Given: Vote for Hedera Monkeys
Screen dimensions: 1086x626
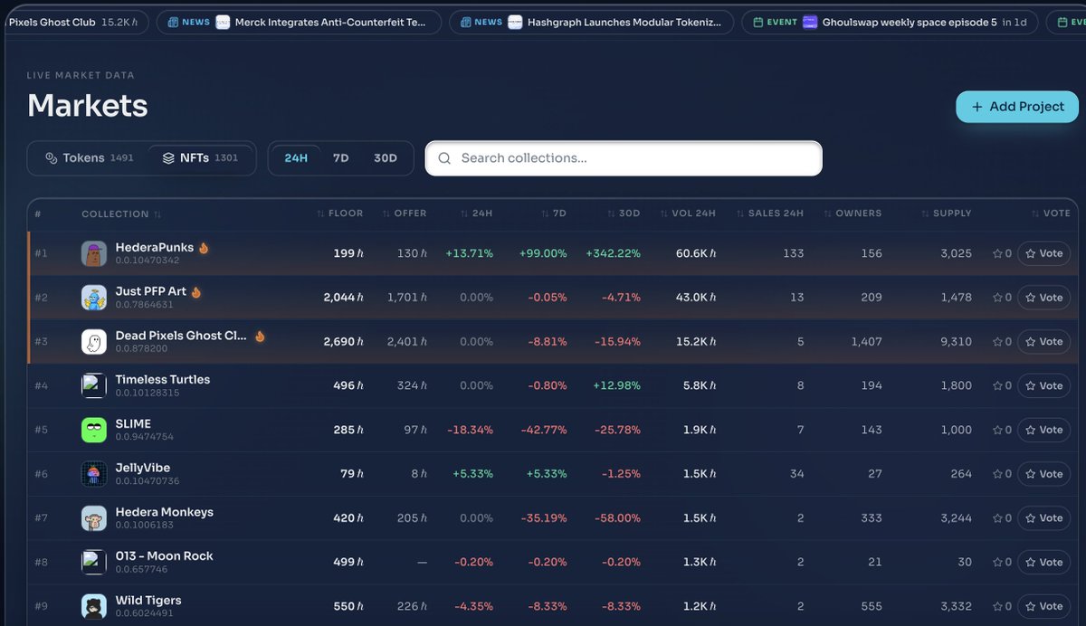Looking at the screenshot, I should (1043, 518).
